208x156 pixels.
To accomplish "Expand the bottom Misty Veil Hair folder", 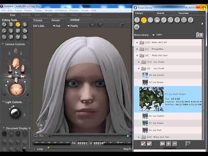I will [139, 137].
